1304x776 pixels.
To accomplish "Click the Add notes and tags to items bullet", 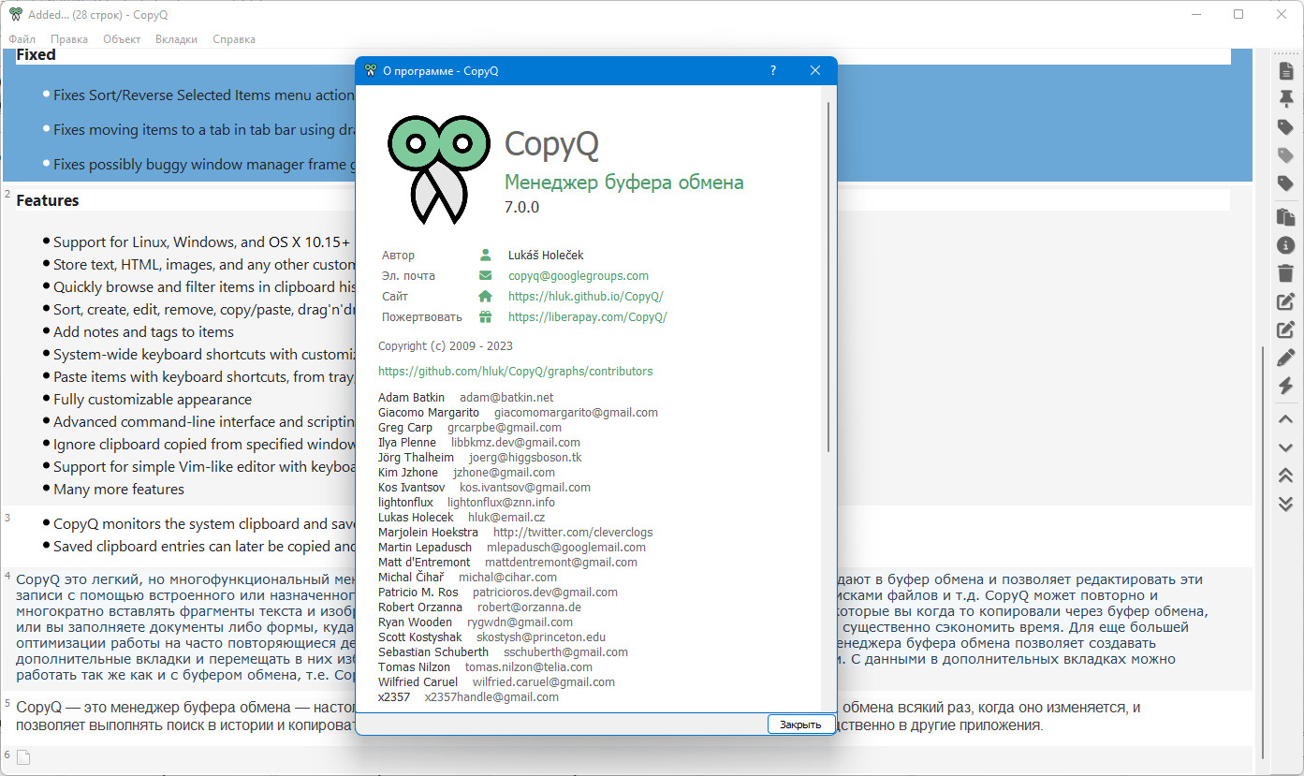I will 143,332.
